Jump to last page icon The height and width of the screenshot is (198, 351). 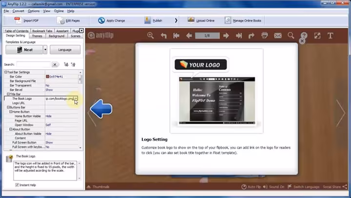[239, 36]
